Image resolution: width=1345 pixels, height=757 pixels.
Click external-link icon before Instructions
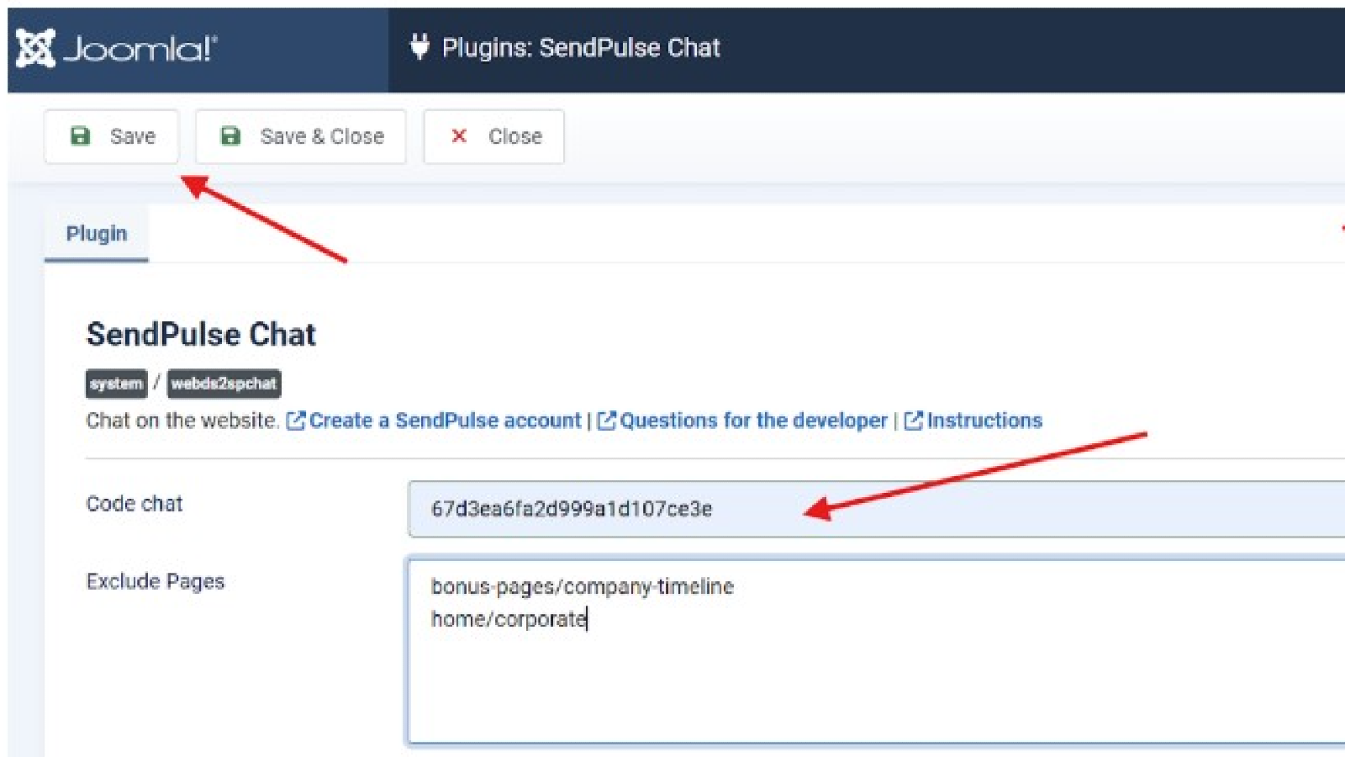(914, 421)
